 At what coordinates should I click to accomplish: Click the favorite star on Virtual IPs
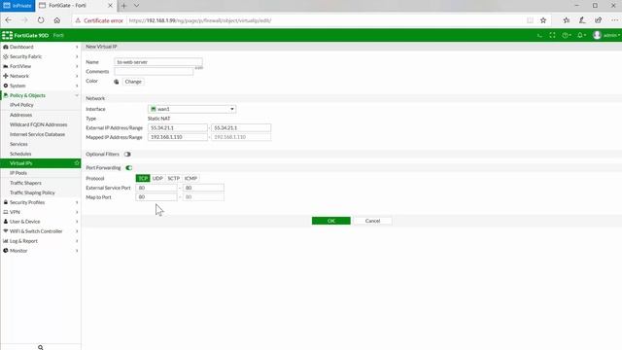pyautogui.click(x=77, y=163)
